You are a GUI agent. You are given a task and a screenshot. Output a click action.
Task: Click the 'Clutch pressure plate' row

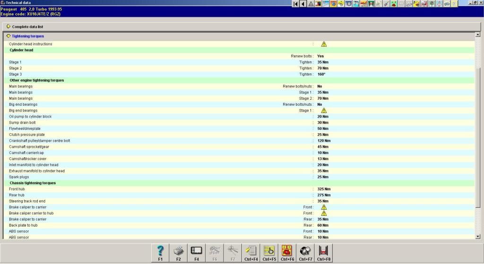click(x=239, y=135)
